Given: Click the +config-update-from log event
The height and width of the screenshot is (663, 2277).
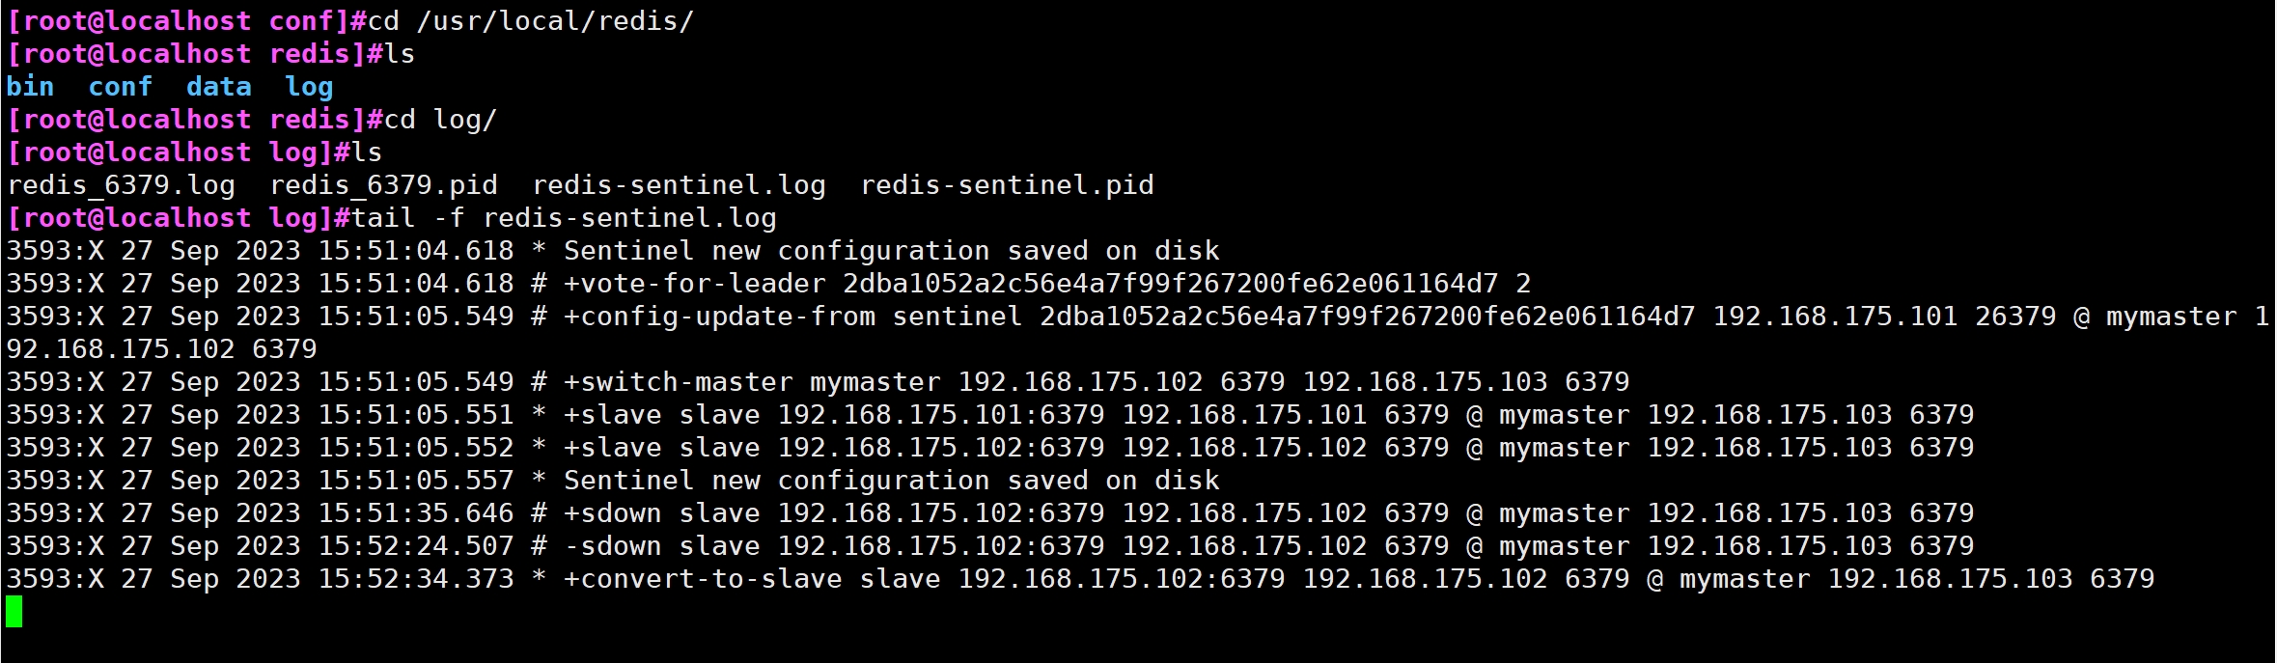Looking at the screenshot, I should coord(719,317).
